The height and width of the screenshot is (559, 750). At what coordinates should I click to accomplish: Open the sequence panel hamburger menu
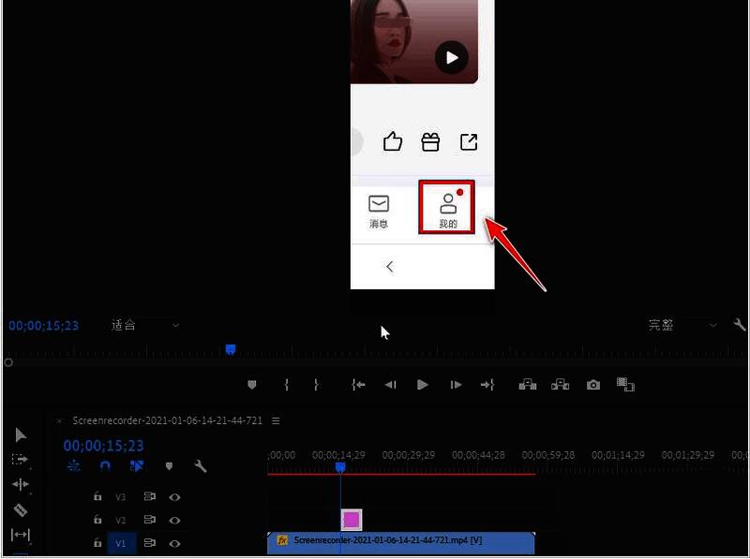coord(275,420)
